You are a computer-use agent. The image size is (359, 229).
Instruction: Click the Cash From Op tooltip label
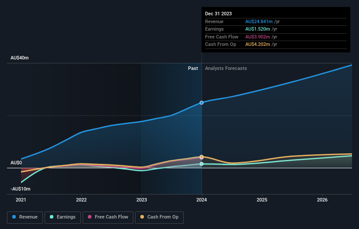(220, 45)
